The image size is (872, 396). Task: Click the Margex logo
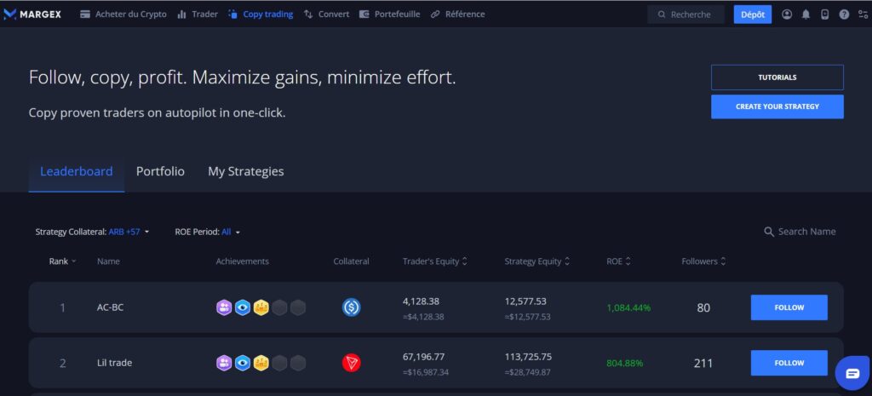click(x=32, y=14)
